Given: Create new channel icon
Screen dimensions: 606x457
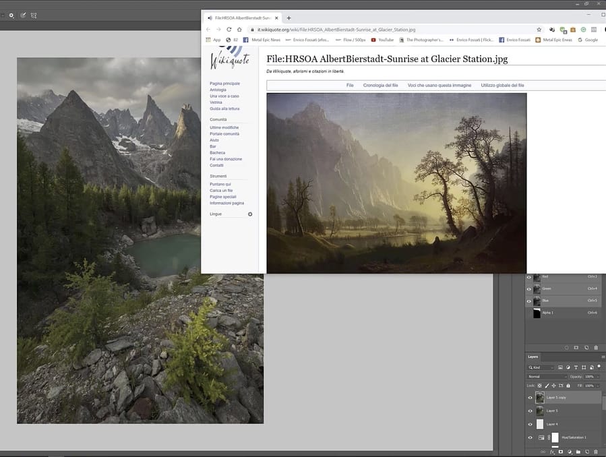Looking at the screenshot, I should (x=586, y=348).
